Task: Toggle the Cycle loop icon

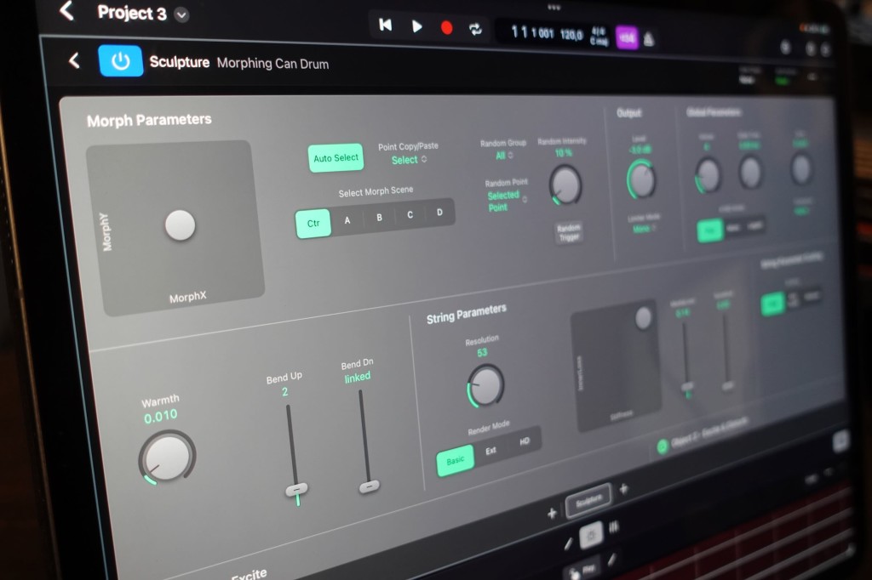Action: (475, 29)
